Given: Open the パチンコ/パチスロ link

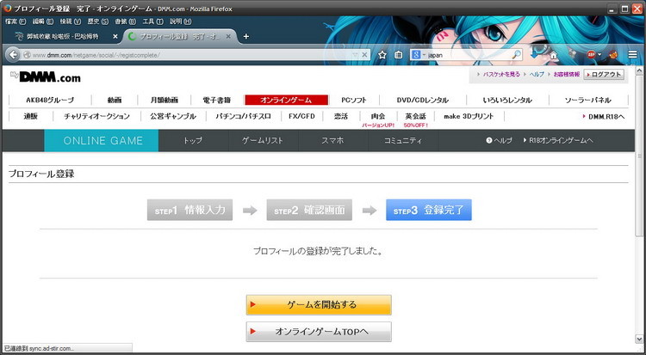Looking at the screenshot, I should click(x=244, y=116).
